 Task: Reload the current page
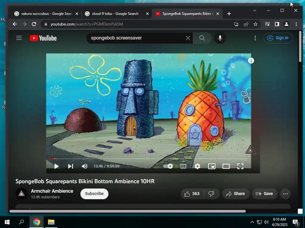pos(34,24)
